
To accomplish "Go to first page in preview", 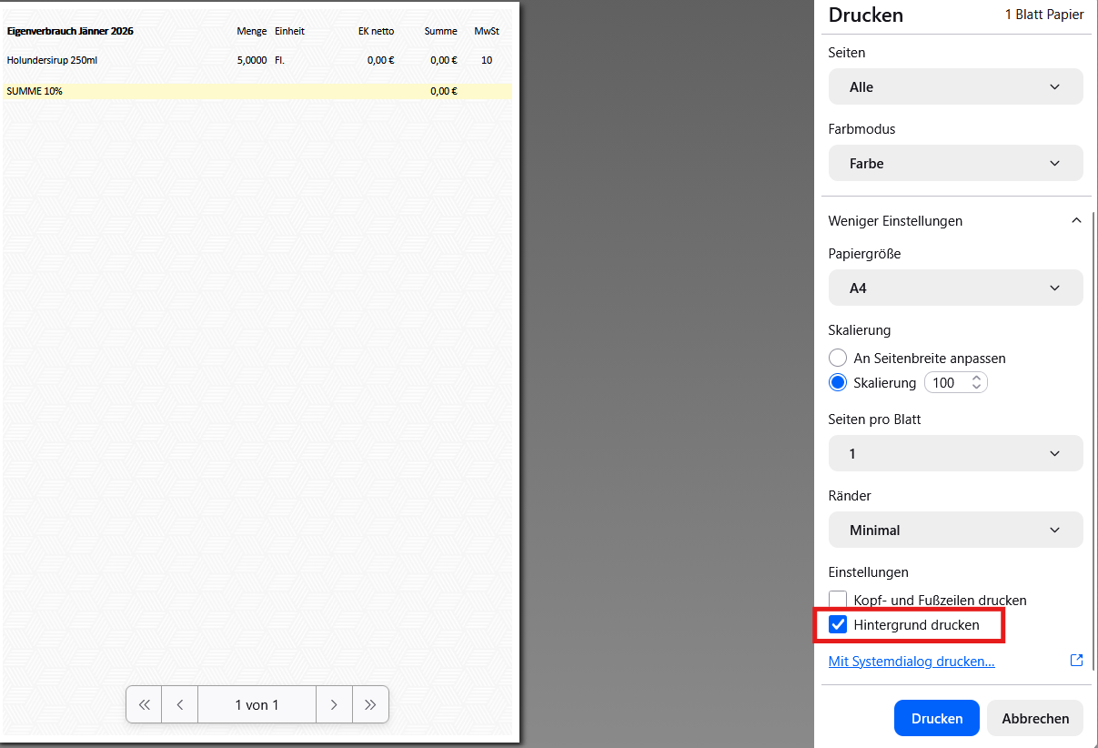I will pyautogui.click(x=144, y=704).
